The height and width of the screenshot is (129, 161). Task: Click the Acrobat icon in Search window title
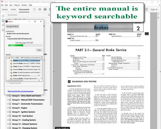tap(7, 22)
